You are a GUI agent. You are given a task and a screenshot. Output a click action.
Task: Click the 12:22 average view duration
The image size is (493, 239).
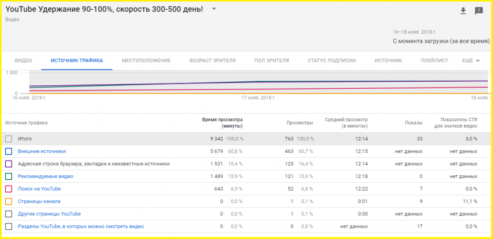click(361, 189)
